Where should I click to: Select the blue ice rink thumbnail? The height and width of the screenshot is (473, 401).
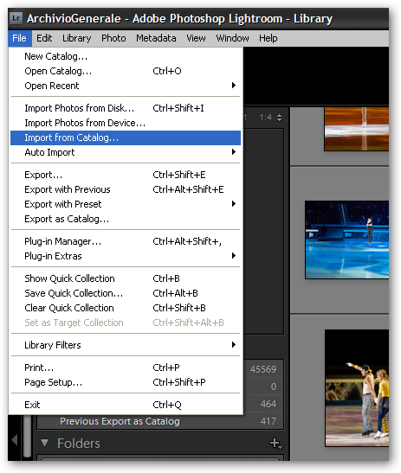pos(347,240)
